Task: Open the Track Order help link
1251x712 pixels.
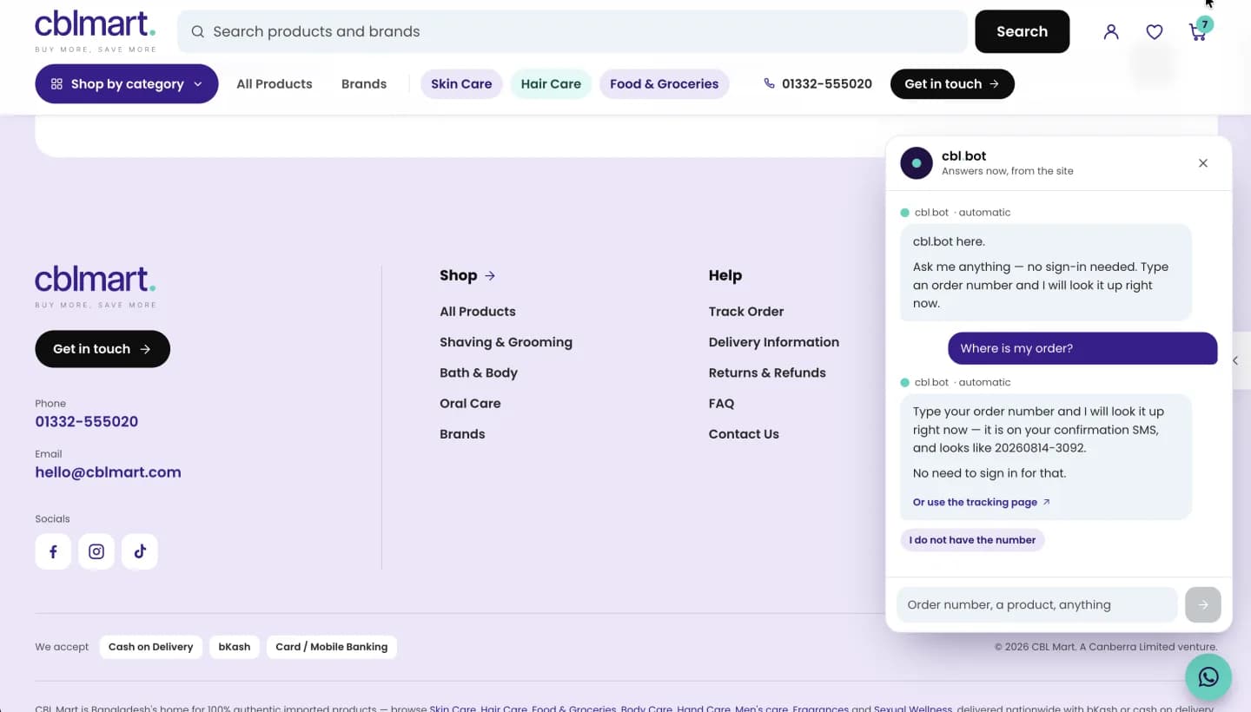Action: 746,312
